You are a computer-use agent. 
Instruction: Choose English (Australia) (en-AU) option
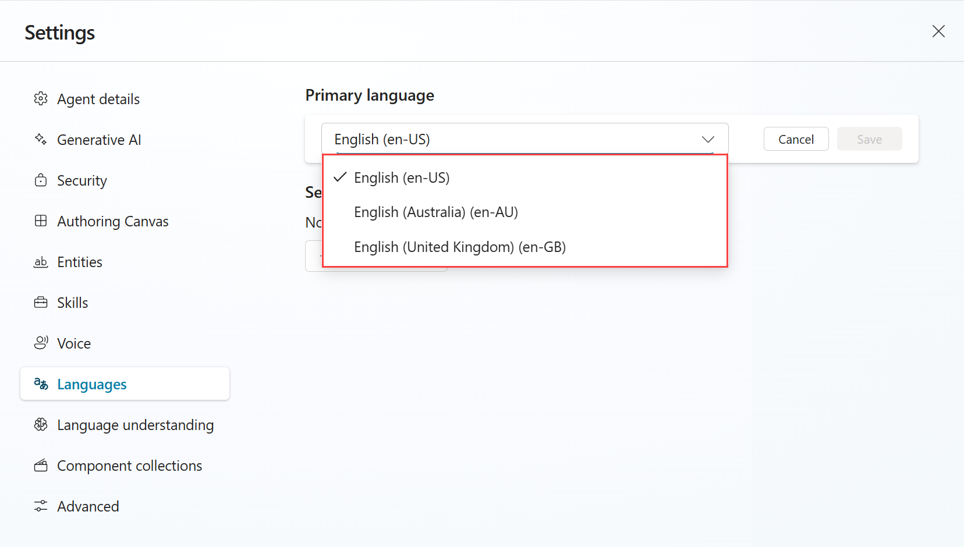525,212
